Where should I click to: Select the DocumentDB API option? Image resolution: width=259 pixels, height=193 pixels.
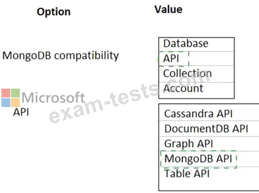point(209,129)
